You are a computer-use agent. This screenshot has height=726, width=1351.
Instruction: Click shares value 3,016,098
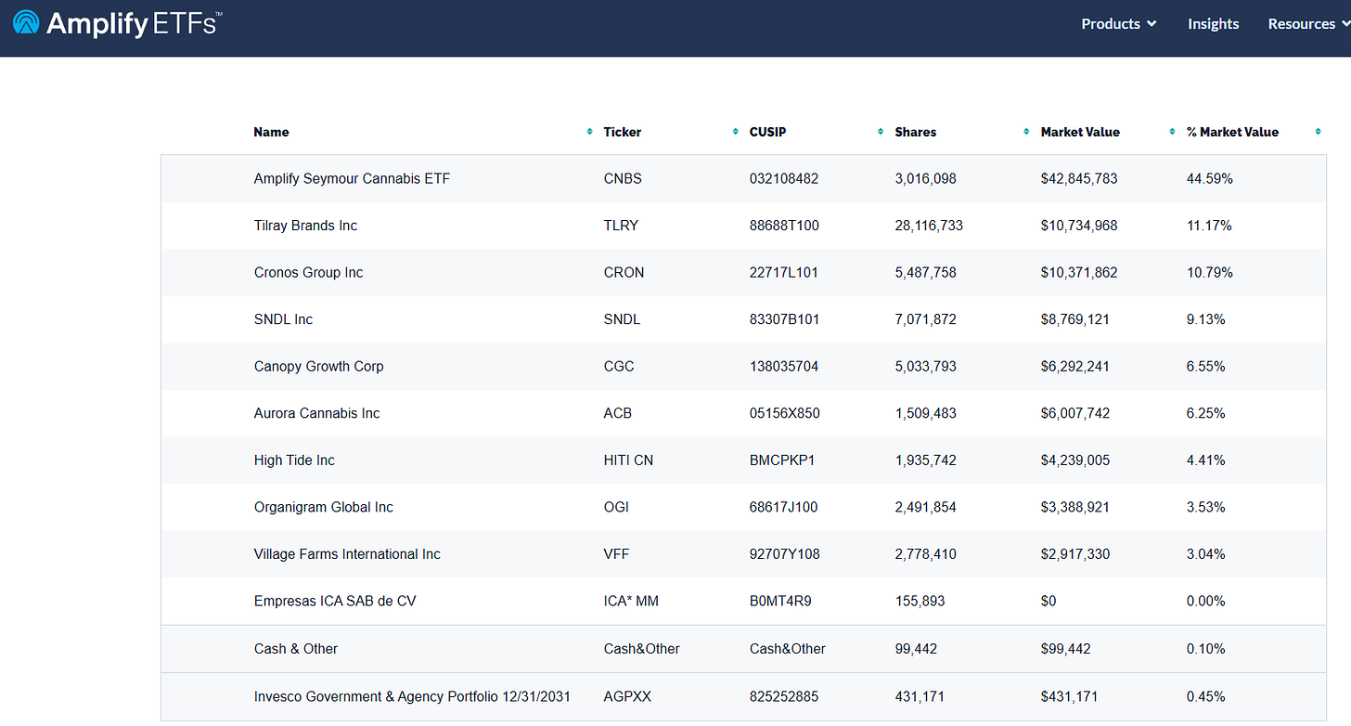(x=925, y=178)
